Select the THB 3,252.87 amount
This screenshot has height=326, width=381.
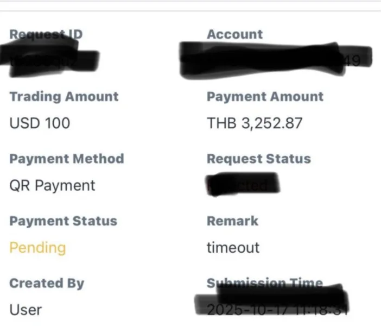click(x=255, y=123)
